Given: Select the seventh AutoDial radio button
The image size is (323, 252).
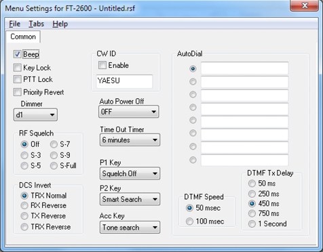Looking at the screenshot, I should pos(193,146).
